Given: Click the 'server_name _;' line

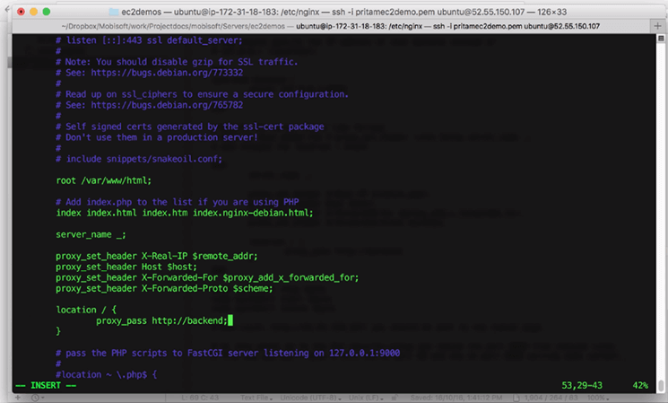Looking at the screenshot, I should [x=91, y=234].
